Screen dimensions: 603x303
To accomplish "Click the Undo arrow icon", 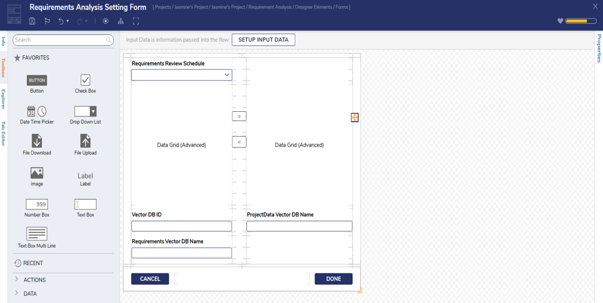I will (61, 21).
